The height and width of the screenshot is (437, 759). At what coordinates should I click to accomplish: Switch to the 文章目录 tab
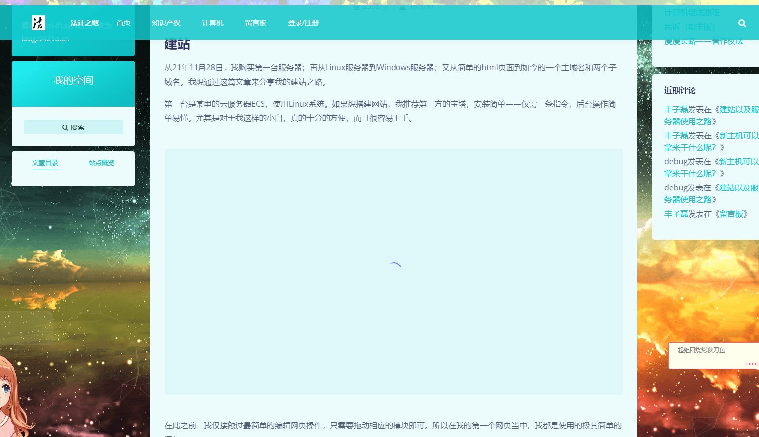point(45,163)
